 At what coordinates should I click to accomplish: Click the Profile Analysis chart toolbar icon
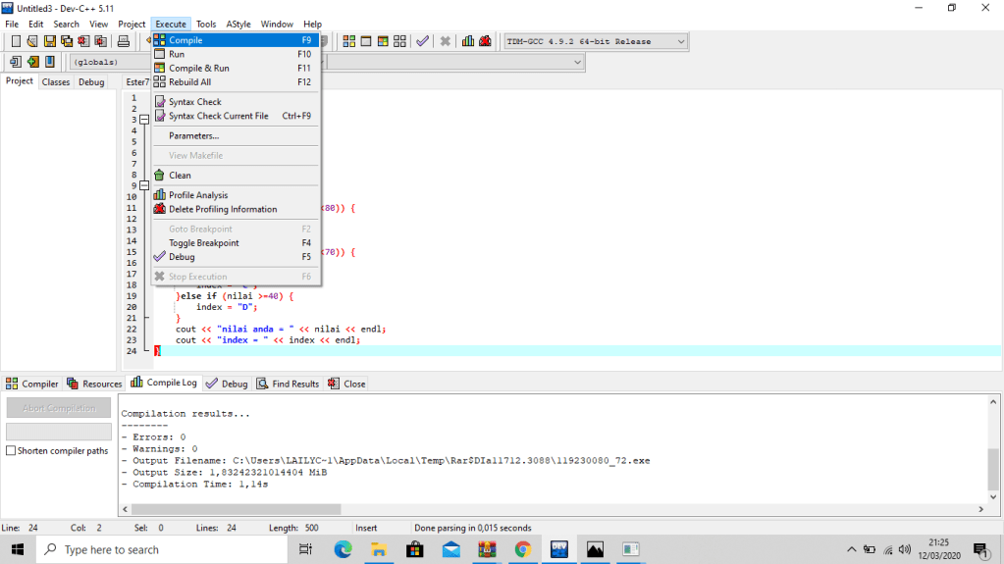click(468, 41)
